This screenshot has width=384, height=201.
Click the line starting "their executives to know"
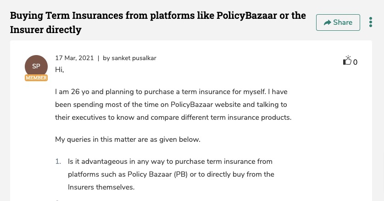point(173,117)
